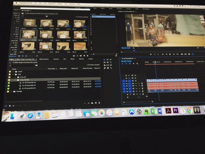Step forward one frame in program monitor

tap(174, 54)
